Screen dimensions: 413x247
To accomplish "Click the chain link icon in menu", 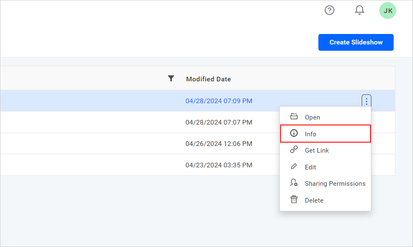I will [x=294, y=150].
